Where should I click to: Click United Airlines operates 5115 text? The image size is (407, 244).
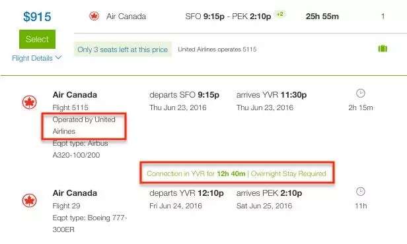pos(217,49)
